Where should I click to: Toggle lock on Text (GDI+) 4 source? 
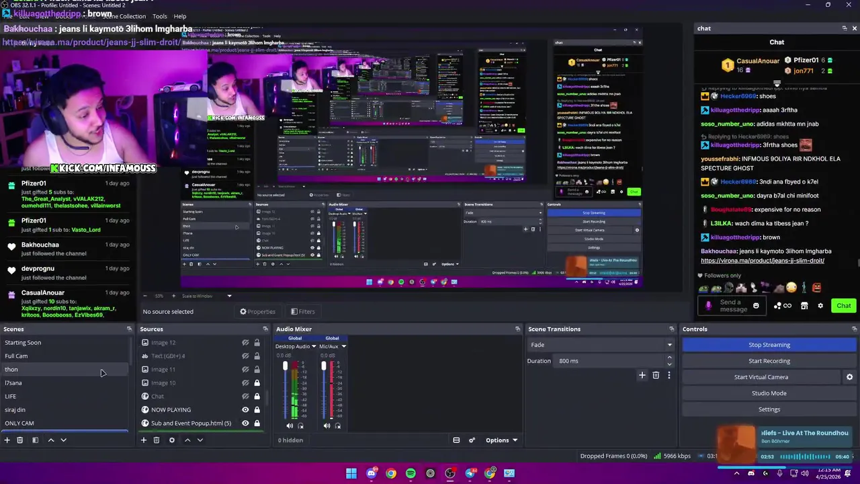pos(257,356)
